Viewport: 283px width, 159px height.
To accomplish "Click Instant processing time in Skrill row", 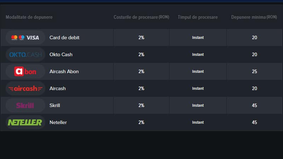I will (x=198, y=105).
